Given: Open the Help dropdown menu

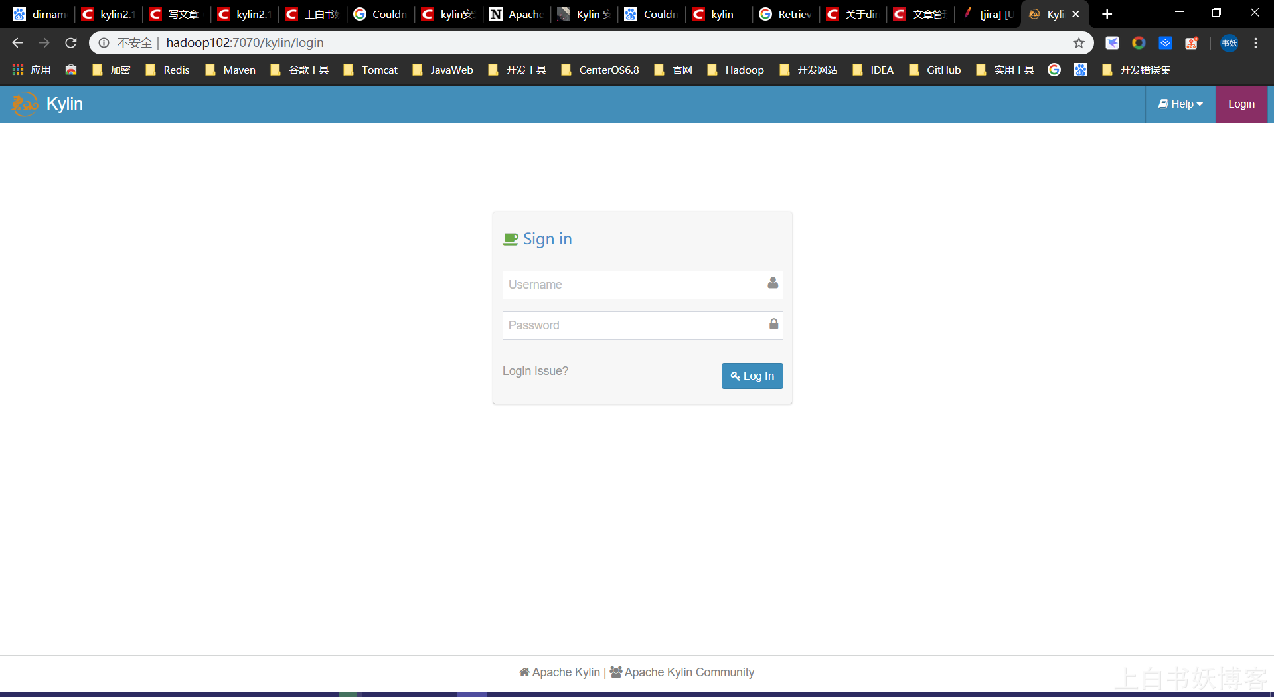Looking at the screenshot, I should 1180,104.
